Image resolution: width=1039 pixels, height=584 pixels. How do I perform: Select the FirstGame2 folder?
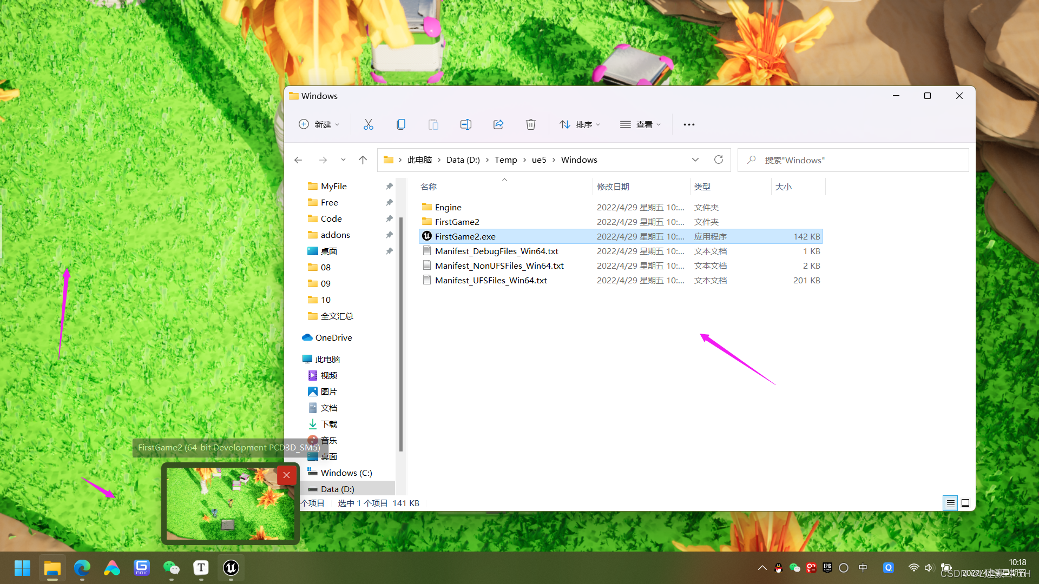621,222
